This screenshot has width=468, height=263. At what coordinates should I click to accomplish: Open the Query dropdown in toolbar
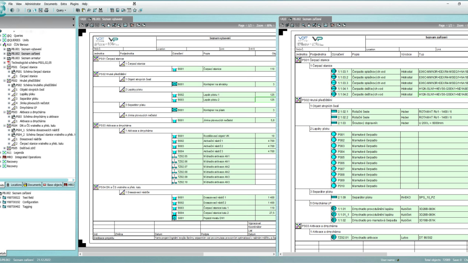[x=61, y=10]
